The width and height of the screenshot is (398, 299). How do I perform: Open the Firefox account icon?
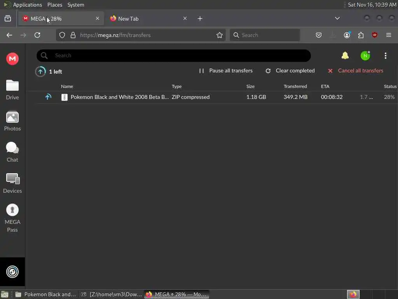point(347,35)
